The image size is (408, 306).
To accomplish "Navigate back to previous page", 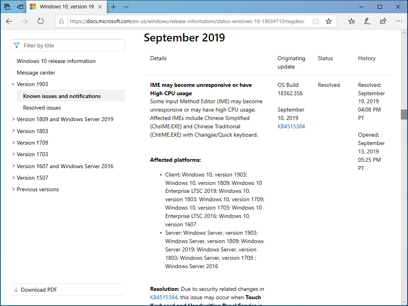I will 9,22.
